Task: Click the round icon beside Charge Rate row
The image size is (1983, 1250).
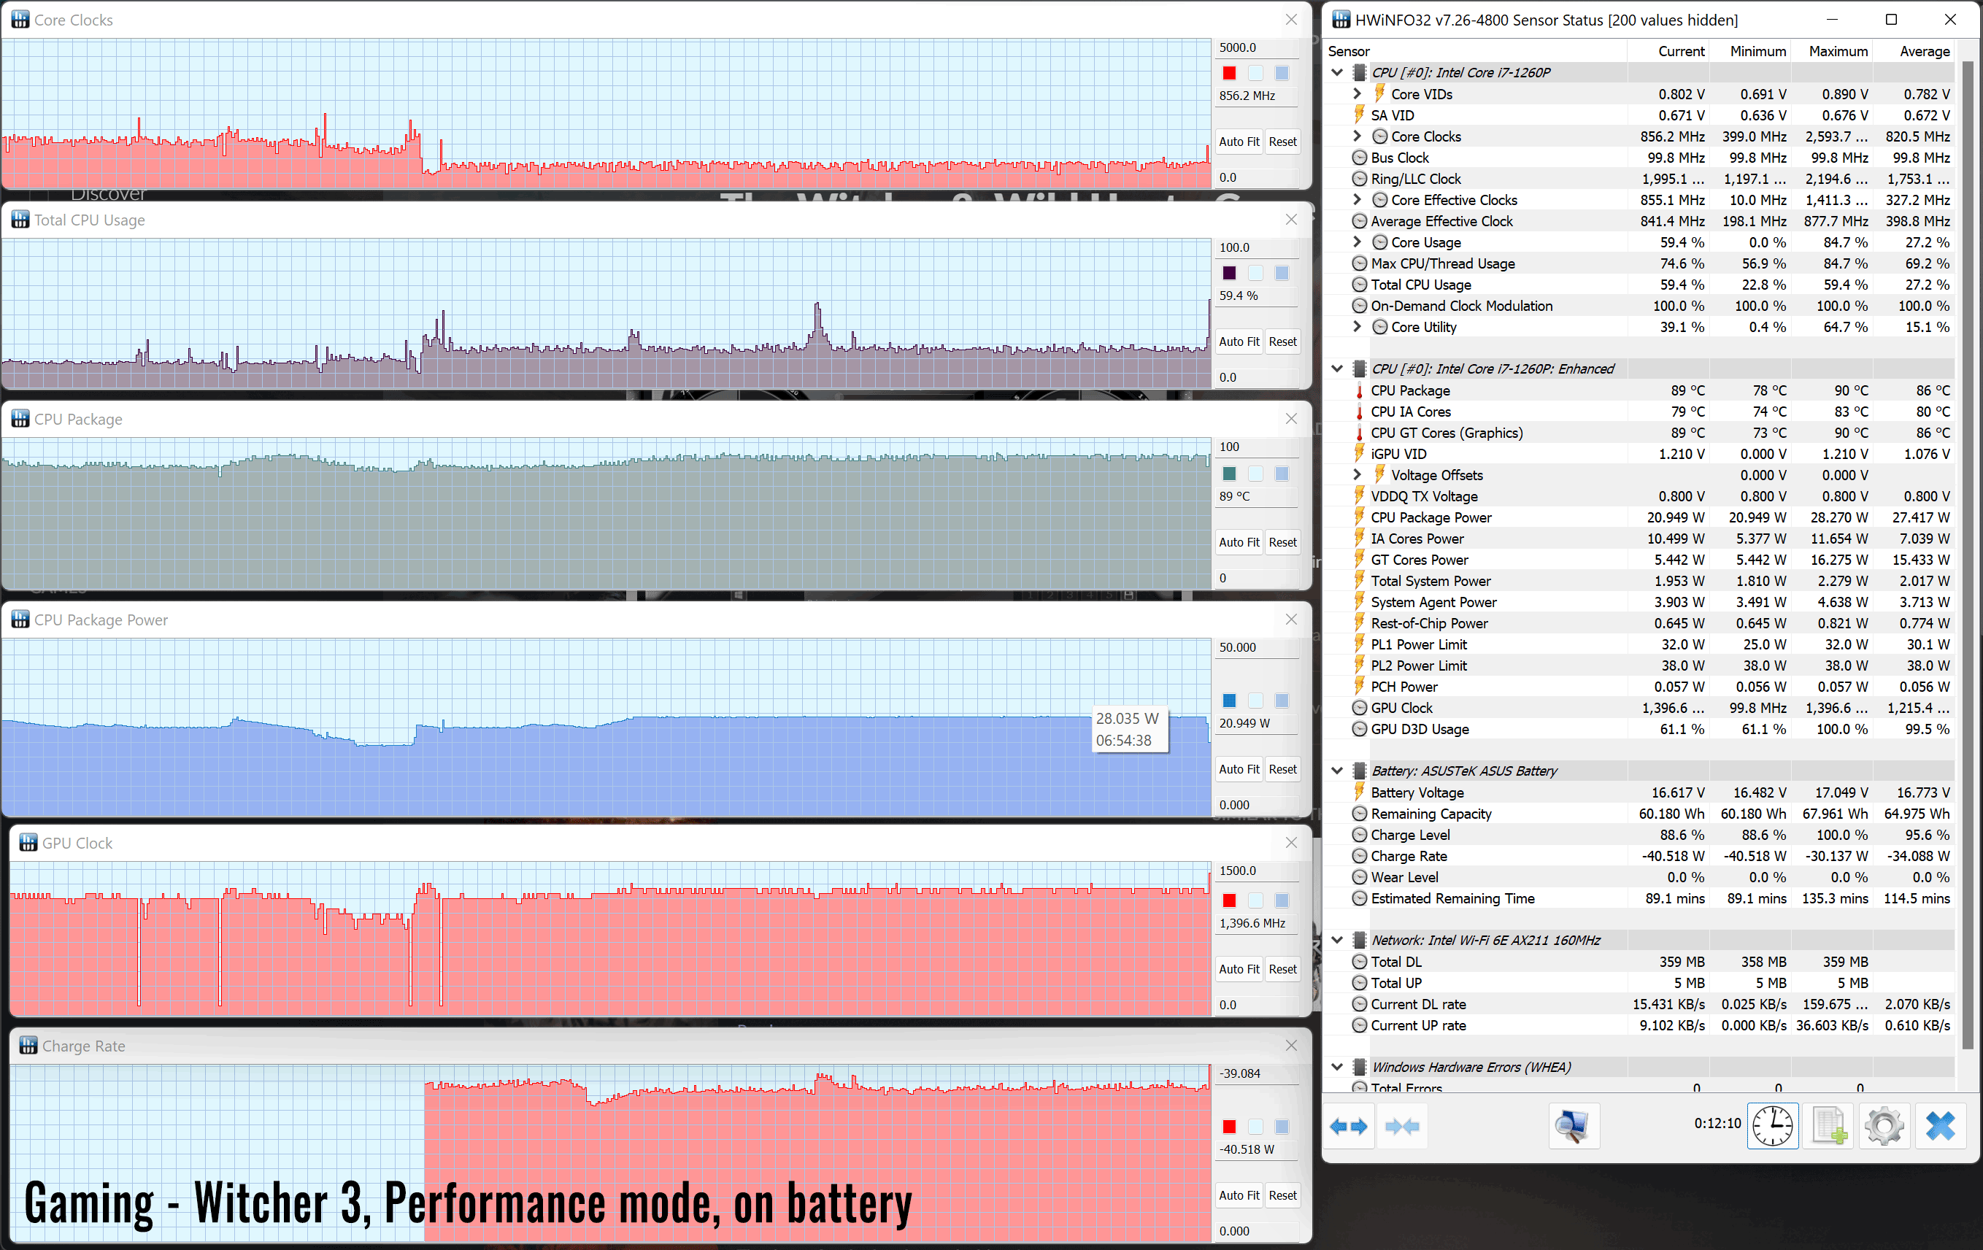Action: point(1360,855)
